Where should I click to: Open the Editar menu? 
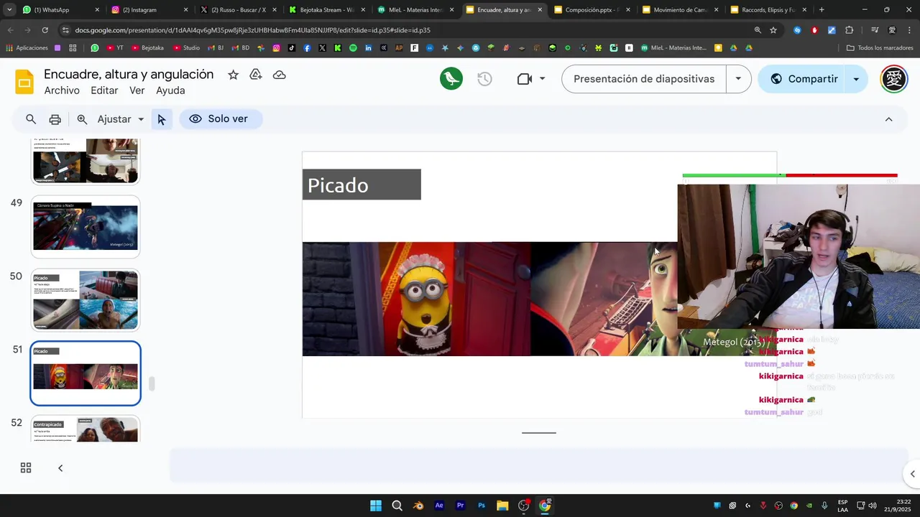pyautogui.click(x=104, y=90)
